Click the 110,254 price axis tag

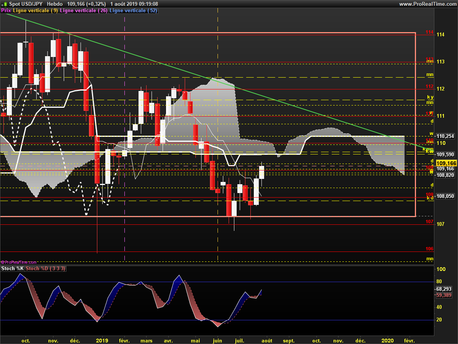click(445, 136)
